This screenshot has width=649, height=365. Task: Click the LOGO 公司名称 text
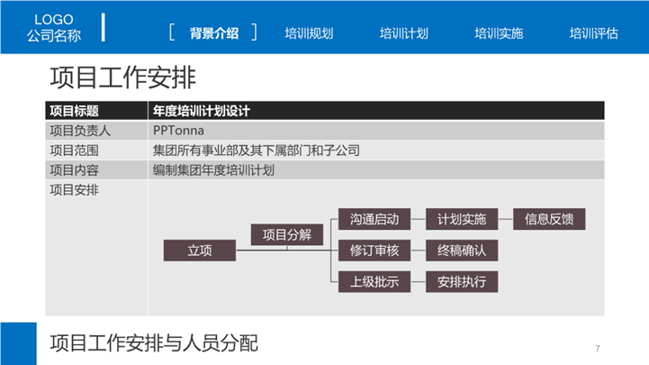tap(54, 28)
